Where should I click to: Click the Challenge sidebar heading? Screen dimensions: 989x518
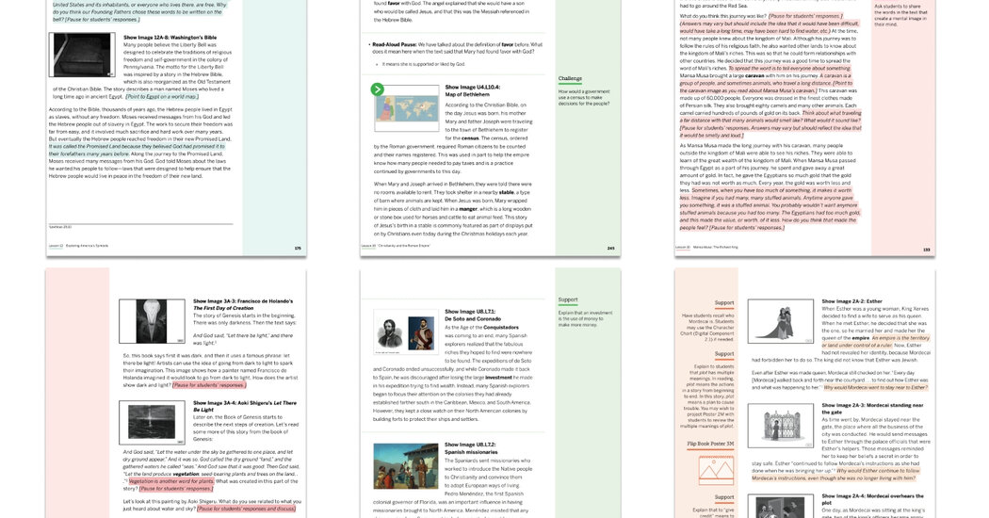(570, 79)
